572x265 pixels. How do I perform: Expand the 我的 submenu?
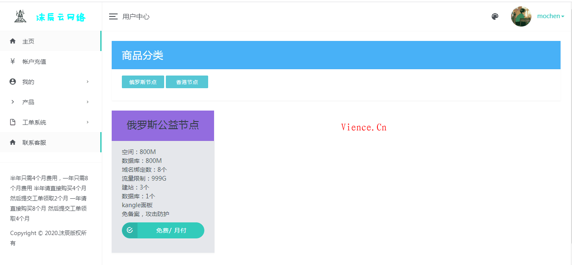(x=88, y=81)
